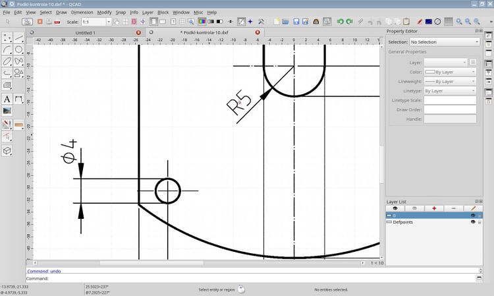
Task: Open the Selection dropdown in Property Editor
Action: [x=444, y=42]
